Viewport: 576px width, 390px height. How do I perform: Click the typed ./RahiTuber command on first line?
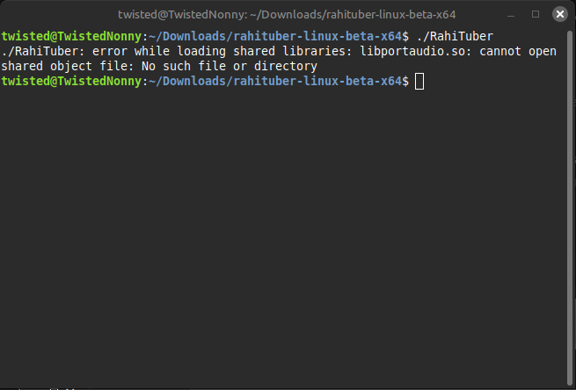pos(455,36)
